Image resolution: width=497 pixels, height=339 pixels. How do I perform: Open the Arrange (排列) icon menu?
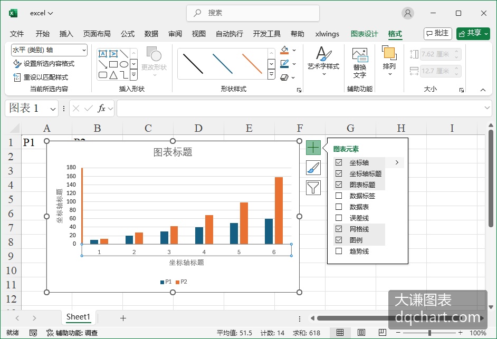point(389,53)
